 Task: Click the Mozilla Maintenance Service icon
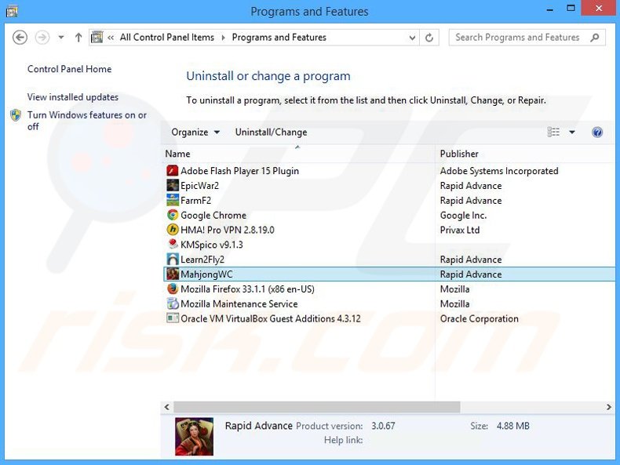coord(173,303)
